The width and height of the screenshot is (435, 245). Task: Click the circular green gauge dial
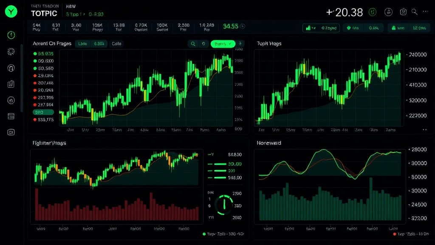224,205
